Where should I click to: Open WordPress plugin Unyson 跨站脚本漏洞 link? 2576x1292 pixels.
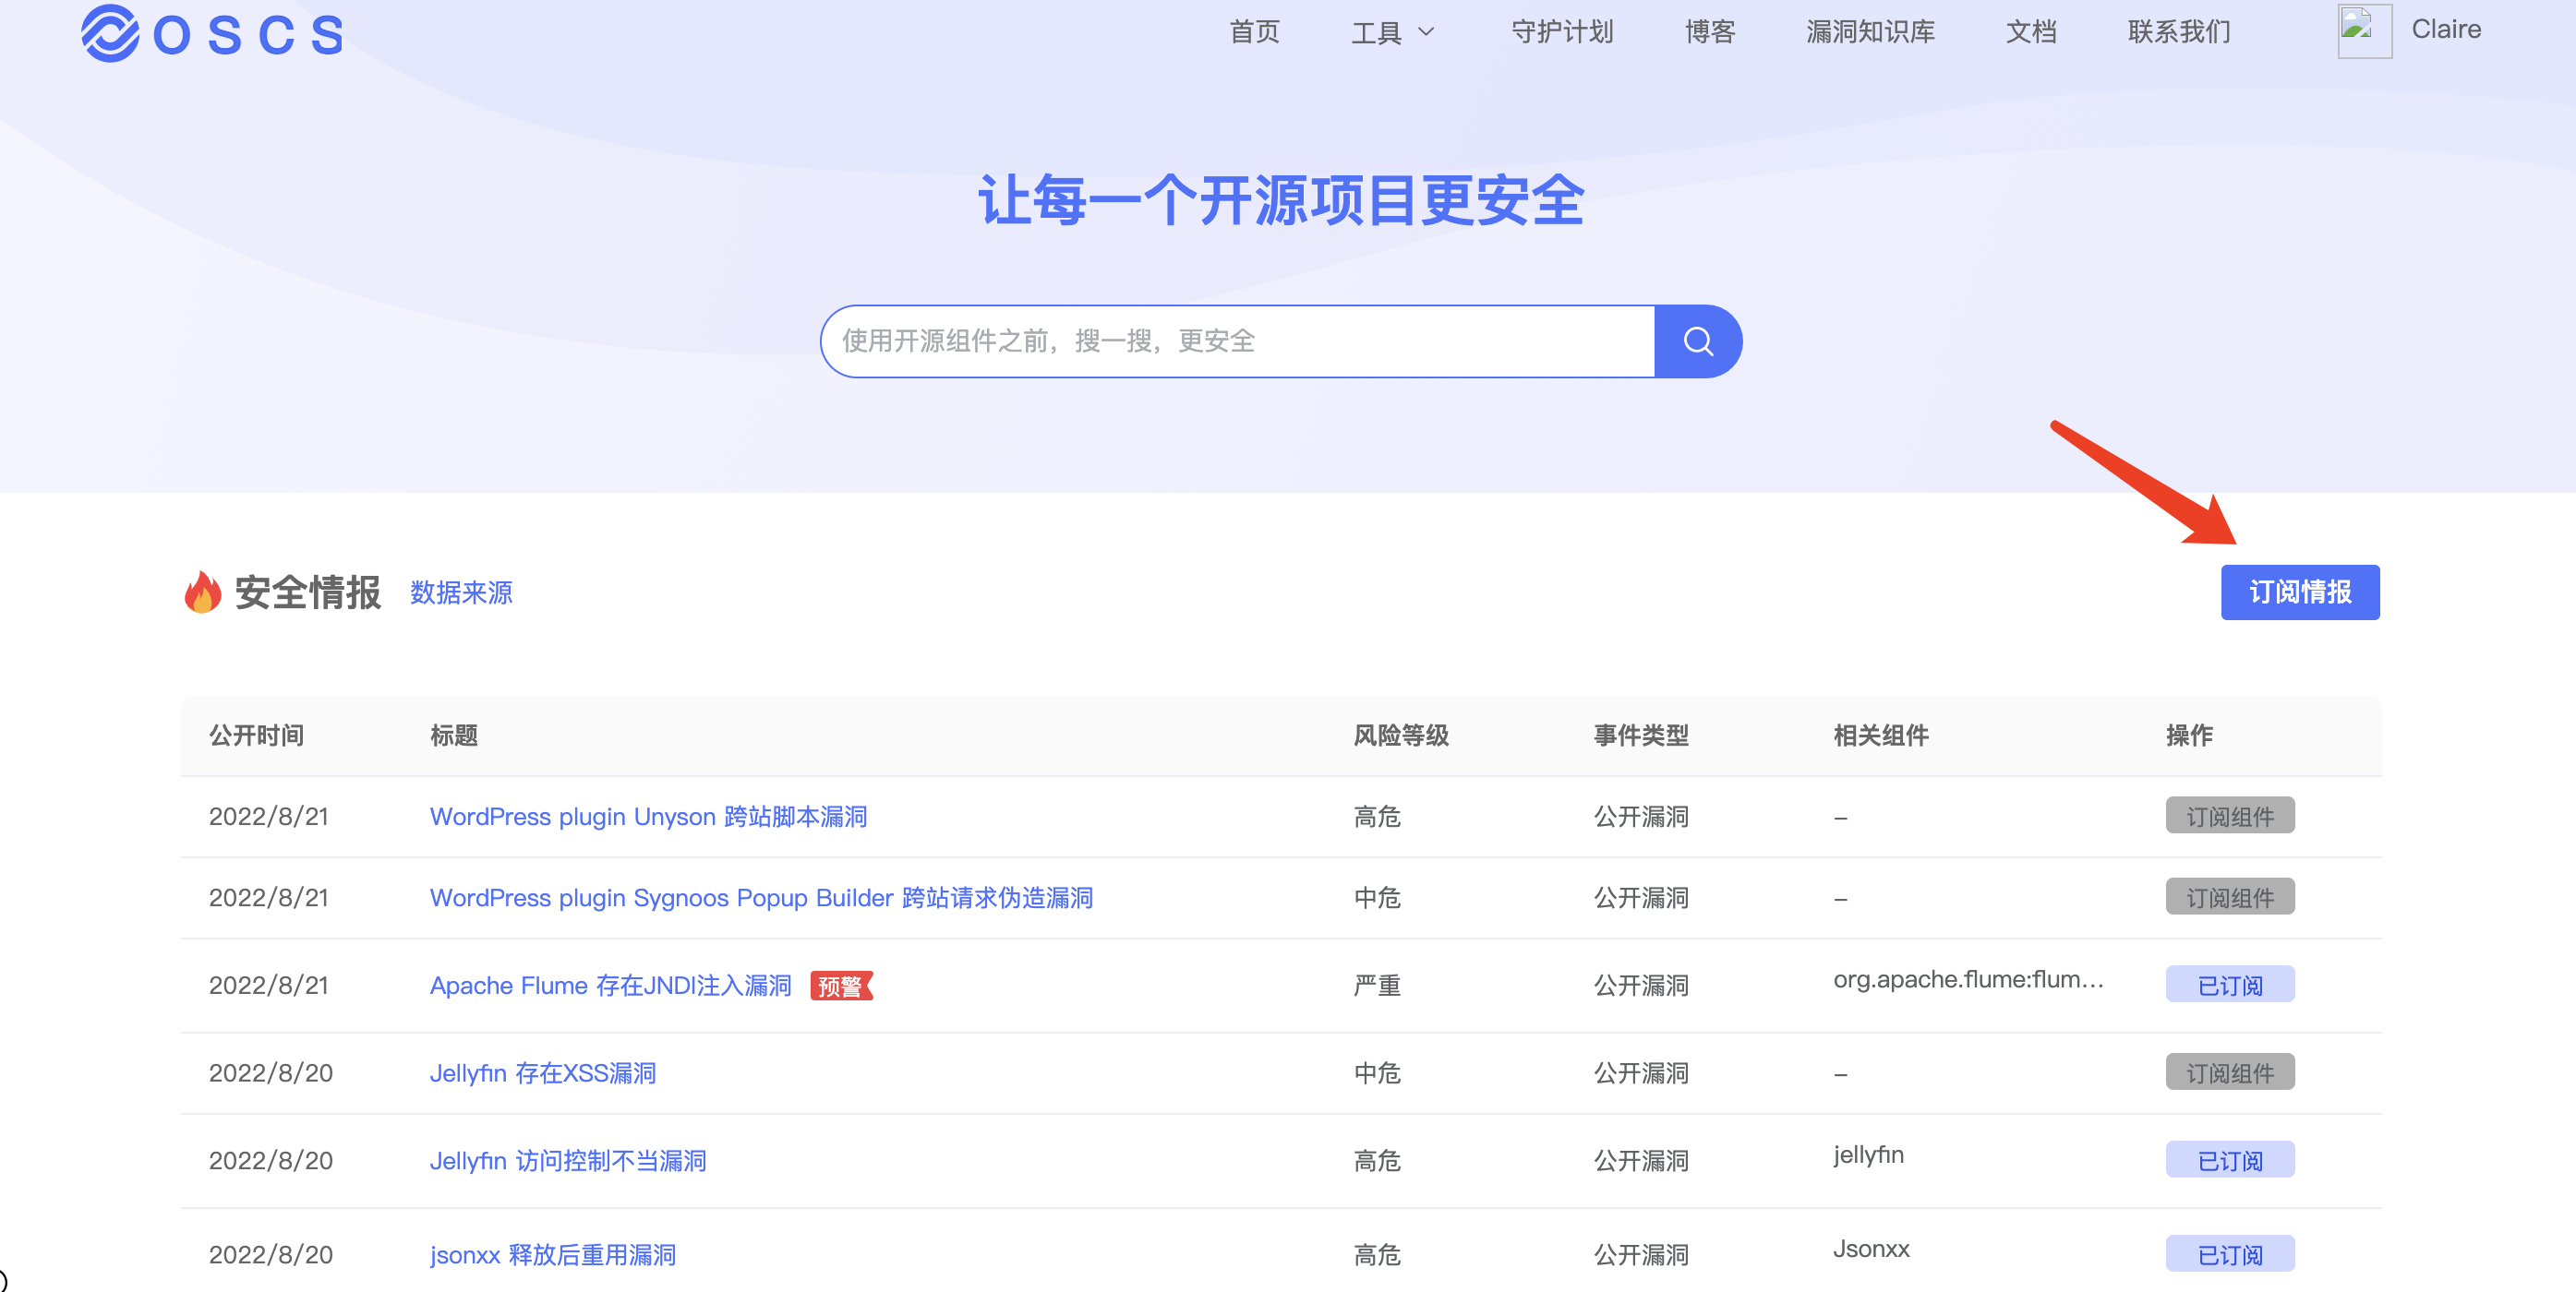648,817
